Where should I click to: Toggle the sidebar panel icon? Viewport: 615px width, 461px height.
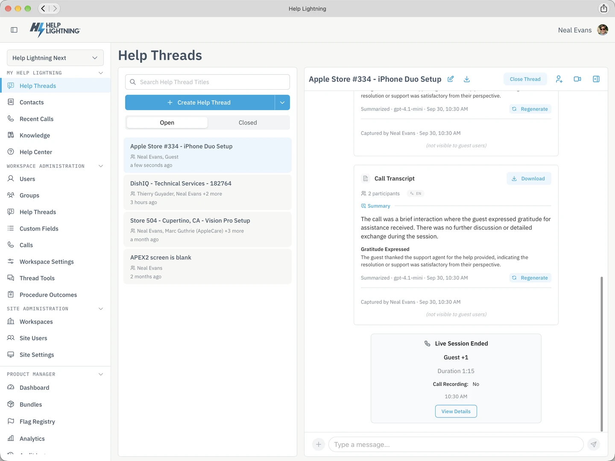tap(14, 30)
